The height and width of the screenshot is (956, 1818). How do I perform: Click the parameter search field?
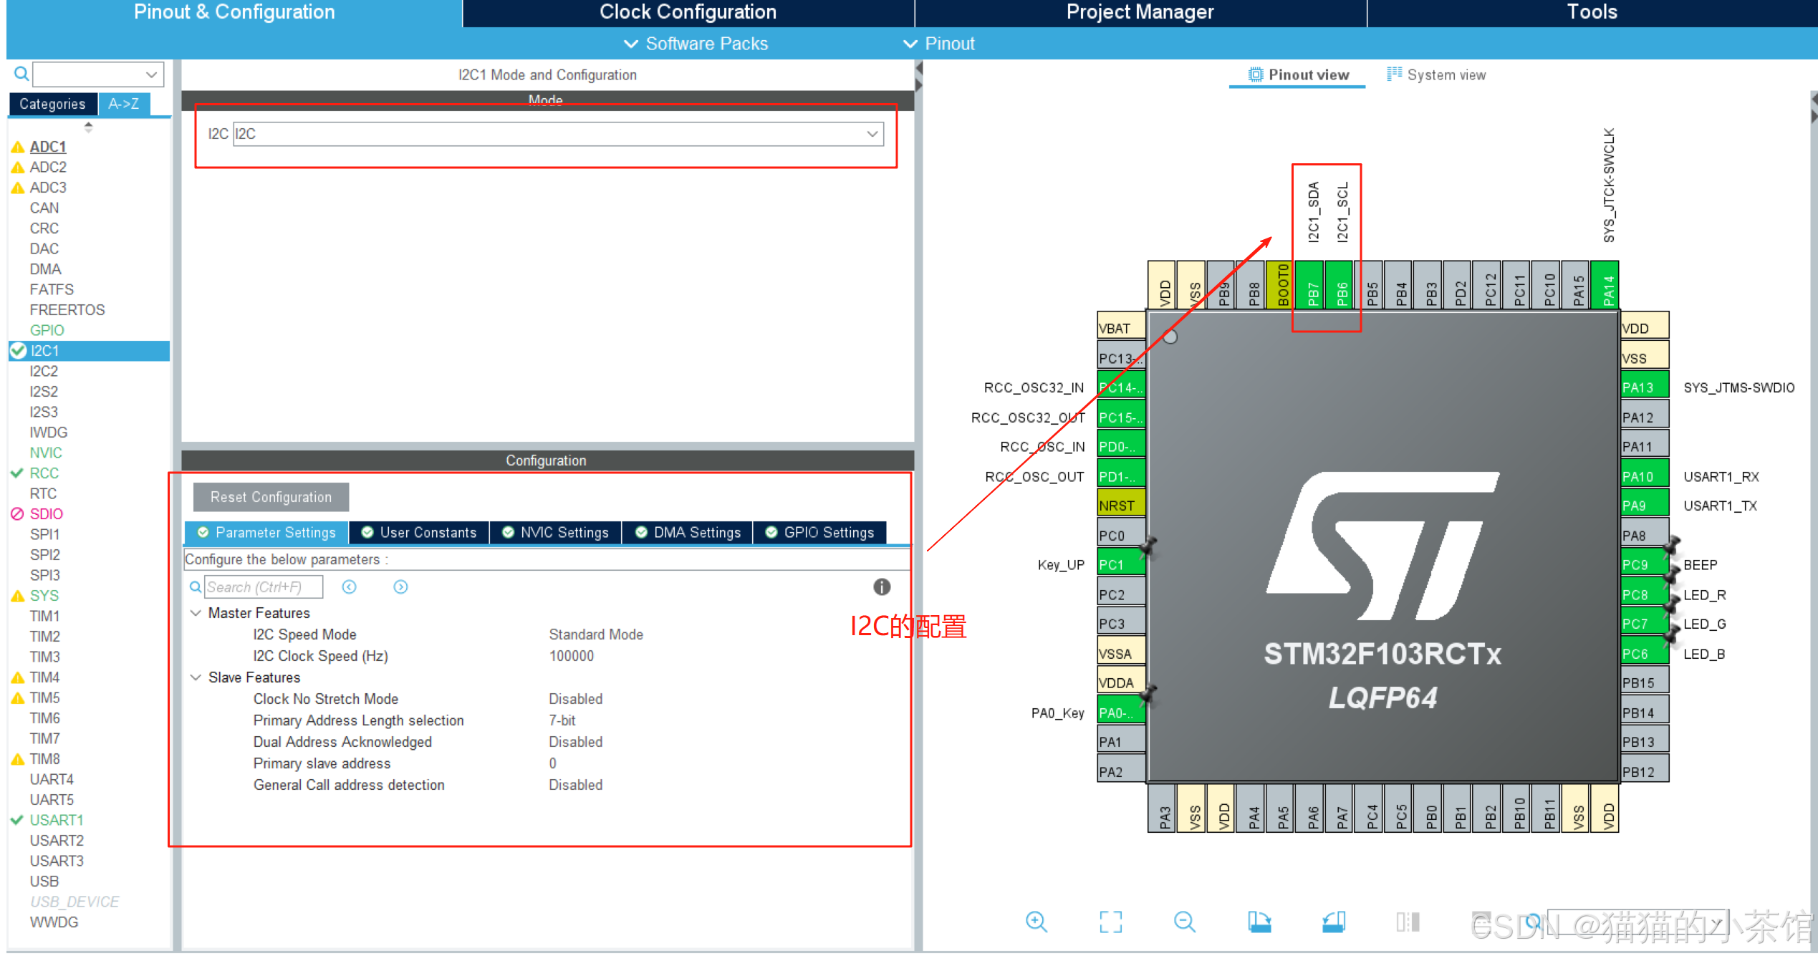tap(264, 587)
